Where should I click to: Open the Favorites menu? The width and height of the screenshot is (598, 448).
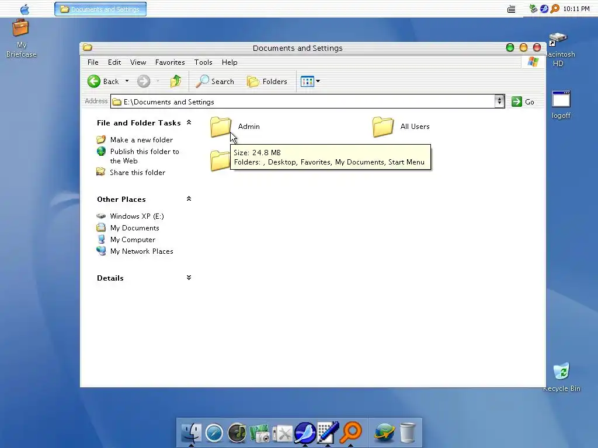(x=170, y=62)
